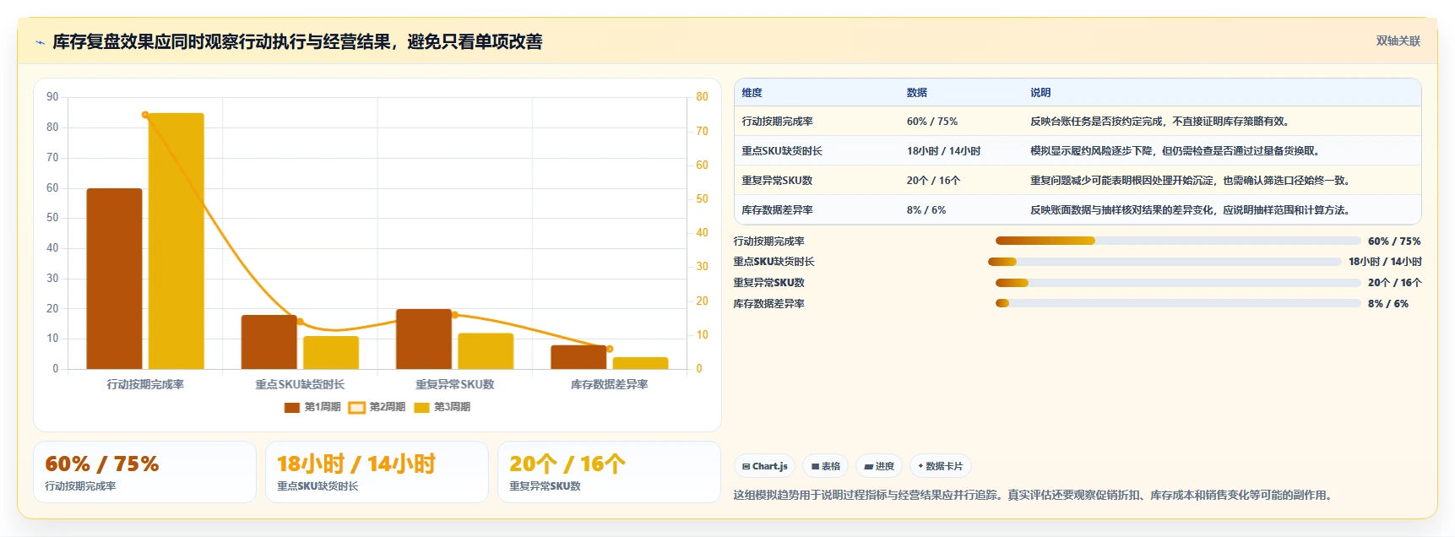Select the dark orange 重点SKU缺货时长 bar

click(269, 342)
